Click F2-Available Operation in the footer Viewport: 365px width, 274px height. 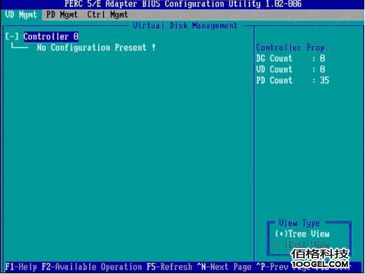[92, 267]
